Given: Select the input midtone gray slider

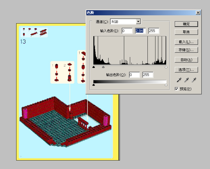Looking at the screenshot, I should point(103,67).
